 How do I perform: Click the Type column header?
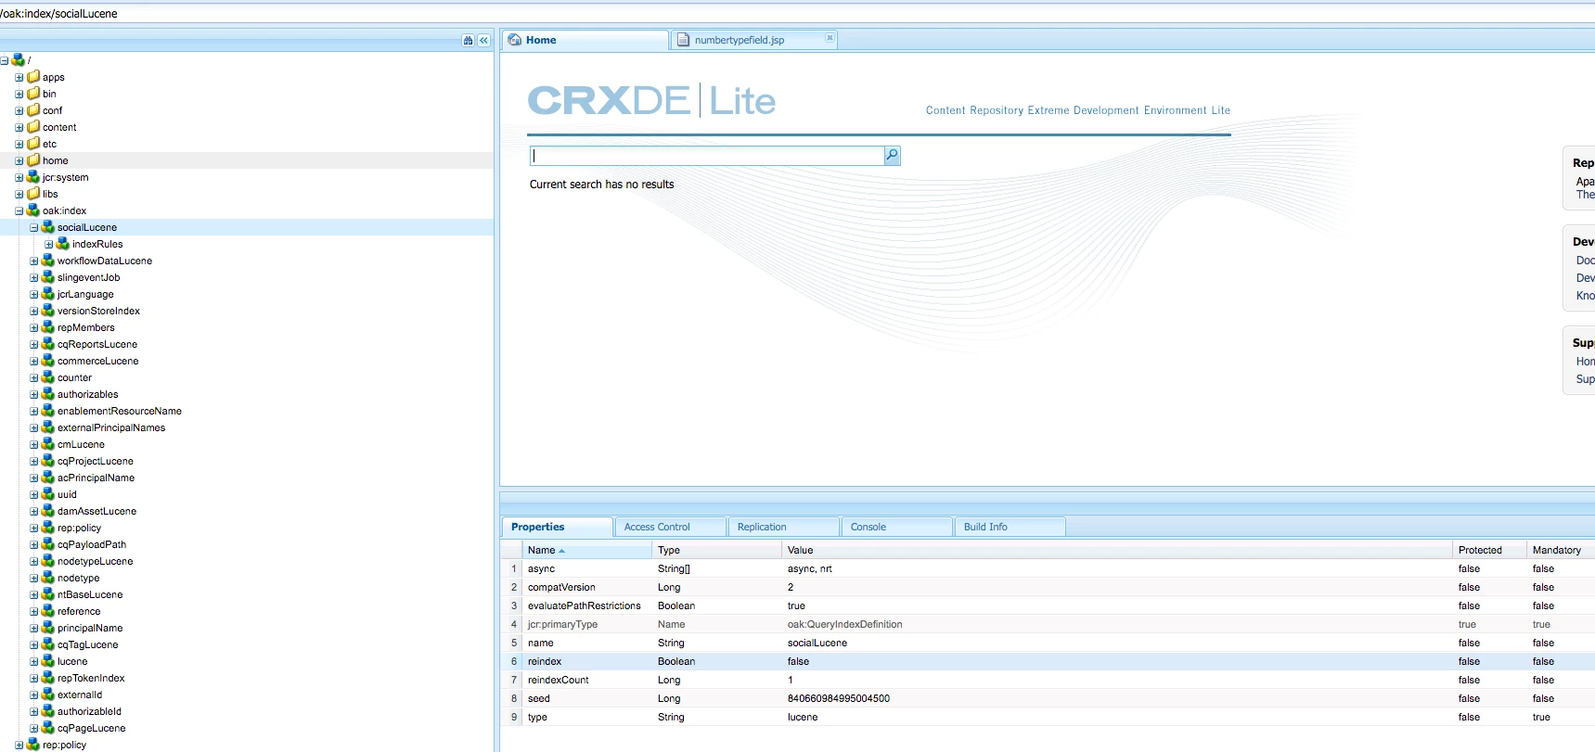716,550
